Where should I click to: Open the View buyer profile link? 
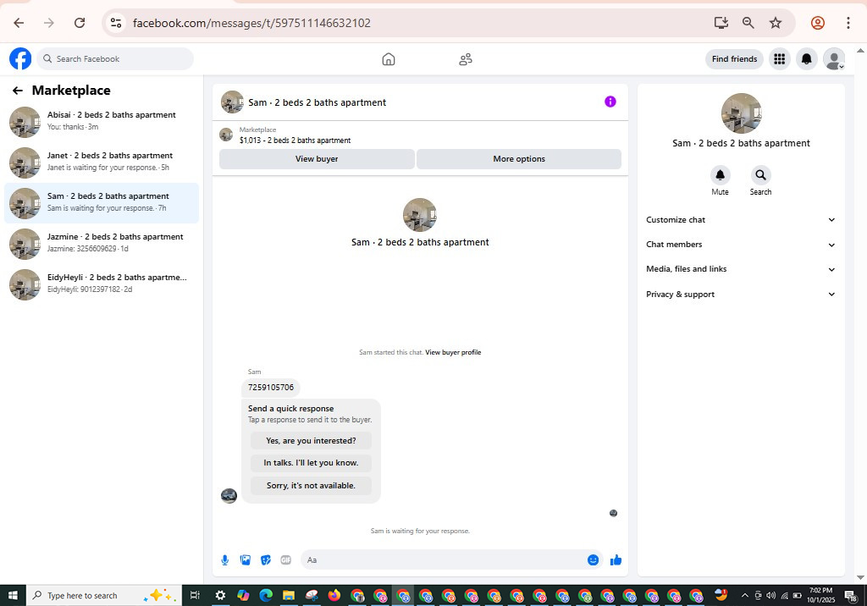[x=453, y=352]
